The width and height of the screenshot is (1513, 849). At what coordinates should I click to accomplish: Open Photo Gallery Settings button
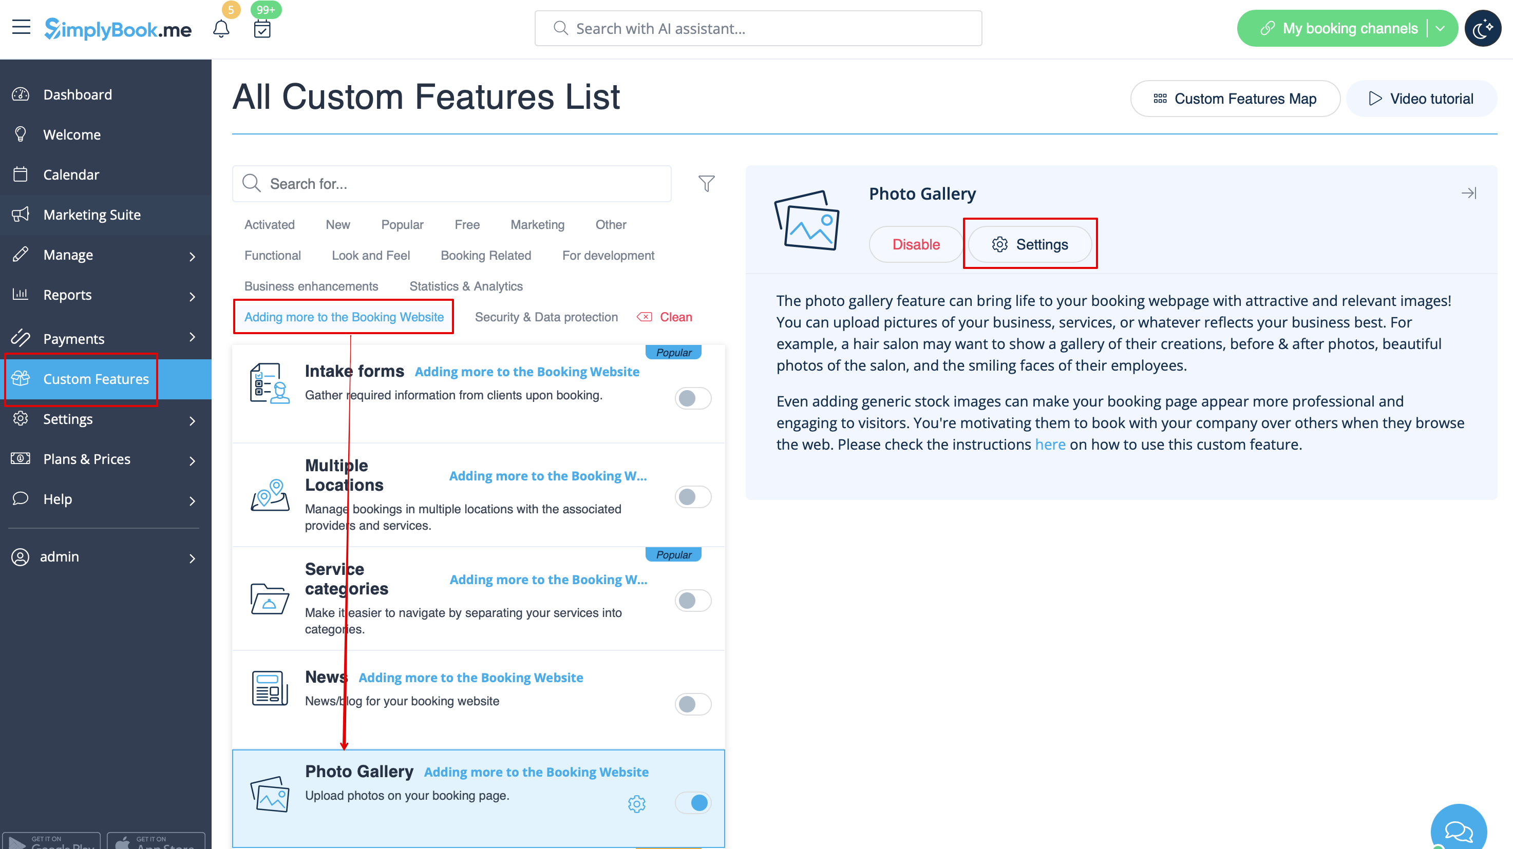click(1030, 244)
